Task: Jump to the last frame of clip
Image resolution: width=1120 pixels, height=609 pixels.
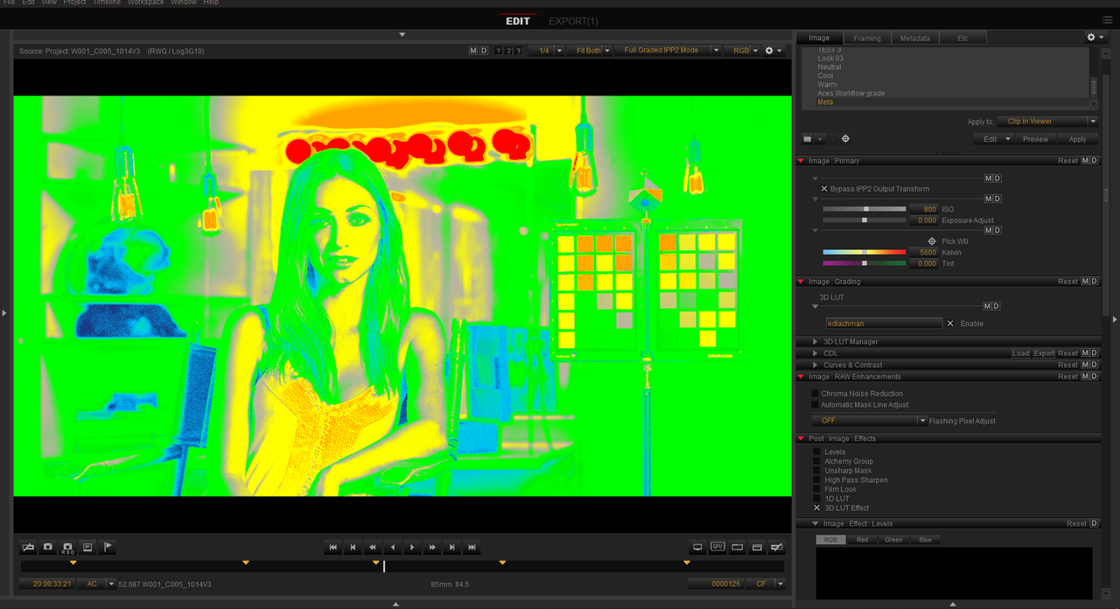Action: [x=472, y=548]
